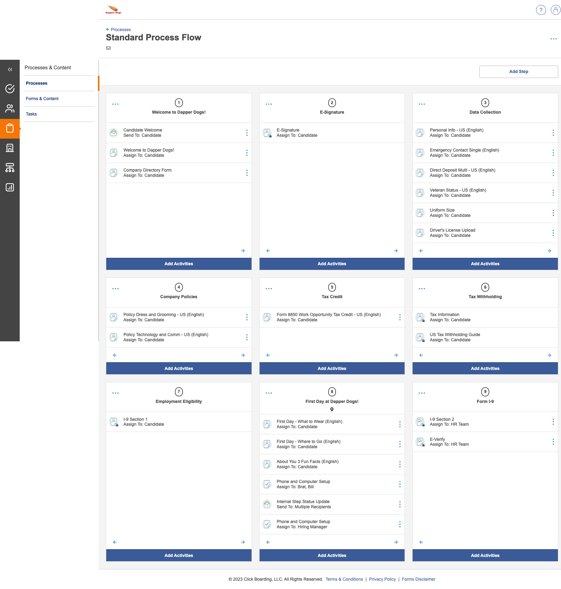The image size is (561, 589).
Task: Click the envelope icon under page title
Action: click(108, 48)
